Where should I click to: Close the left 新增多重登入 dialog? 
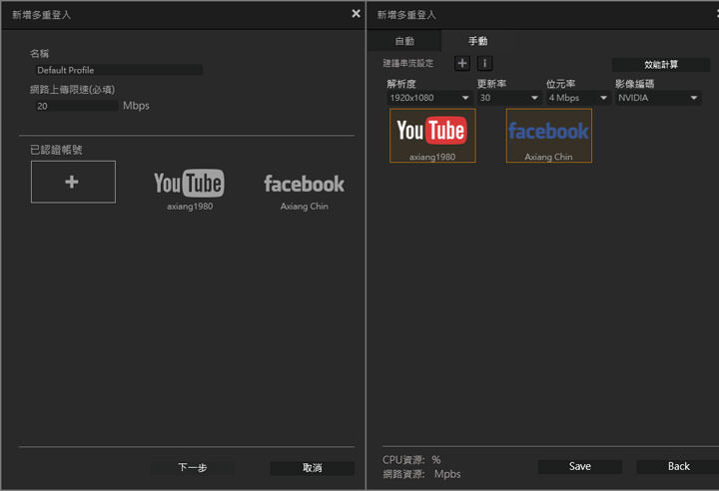[x=356, y=14]
